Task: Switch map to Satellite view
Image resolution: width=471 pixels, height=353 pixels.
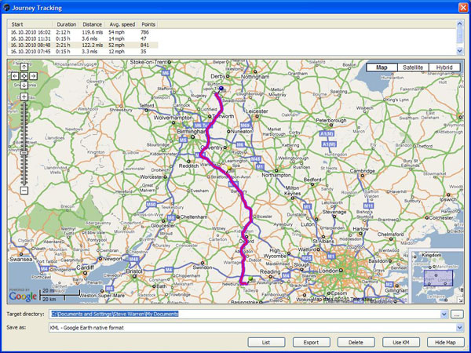Action: pos(413,67)
